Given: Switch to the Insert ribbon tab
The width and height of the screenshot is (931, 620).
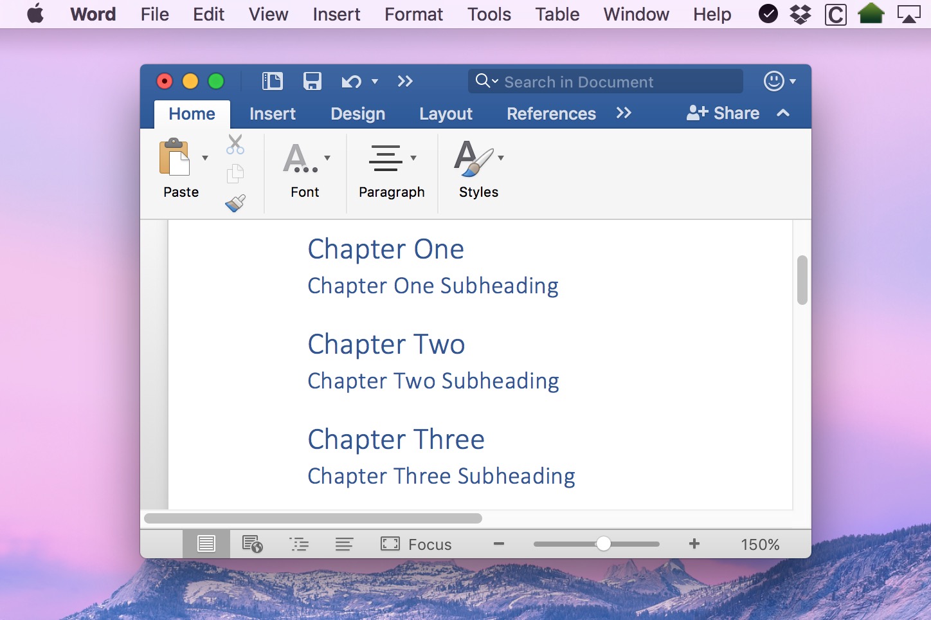Looking at the screenshot, I should (273, 114).
